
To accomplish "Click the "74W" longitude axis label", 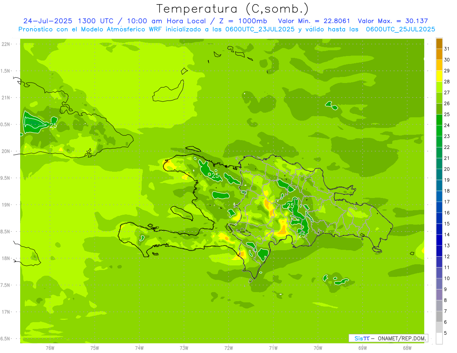I will tap(139, 348).
